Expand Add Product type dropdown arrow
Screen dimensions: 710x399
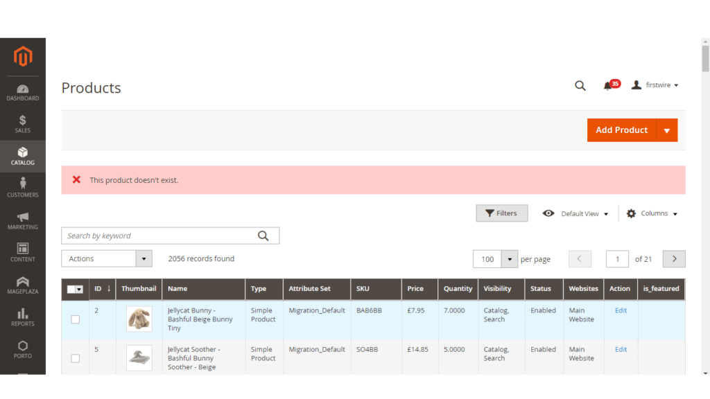(x=667, y=130)
